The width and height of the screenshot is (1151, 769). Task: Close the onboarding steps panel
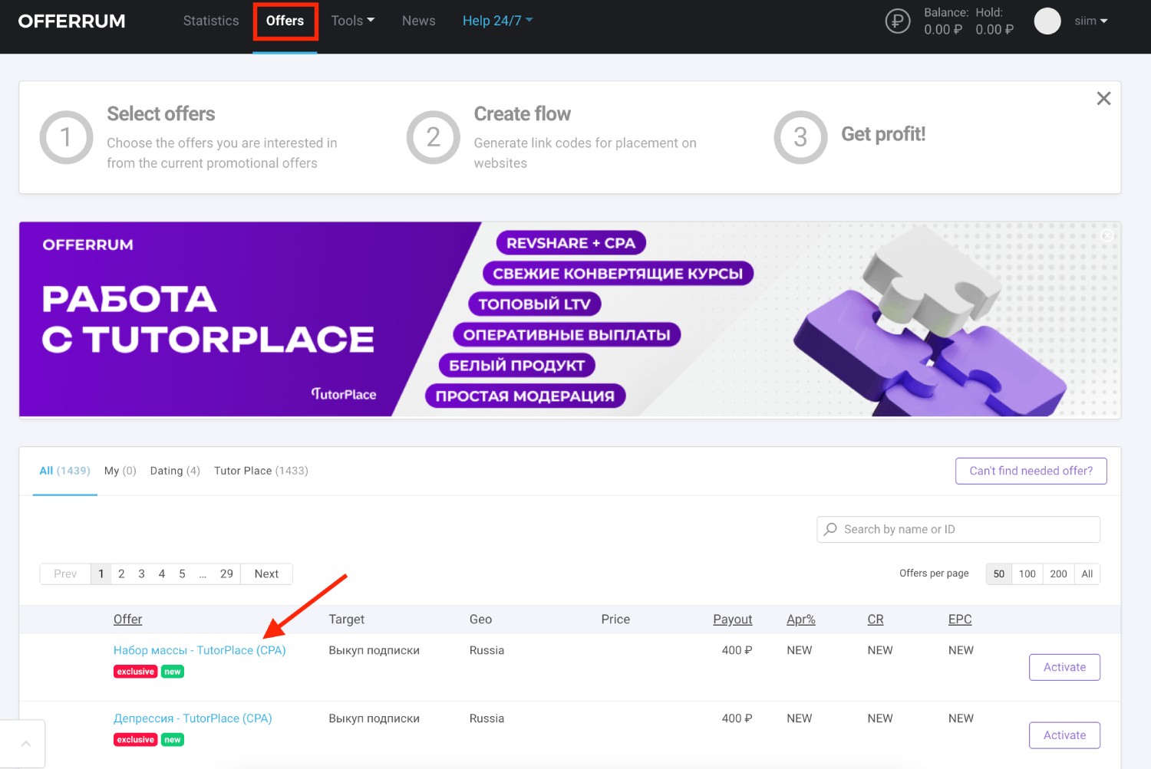click(x=1103, y=98)
